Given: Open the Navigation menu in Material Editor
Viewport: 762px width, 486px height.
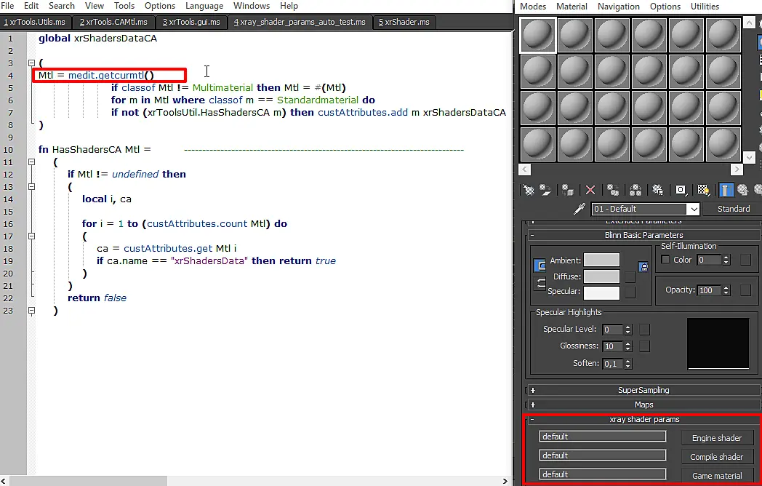Looking at the screenshot, I should coord(619,7).
